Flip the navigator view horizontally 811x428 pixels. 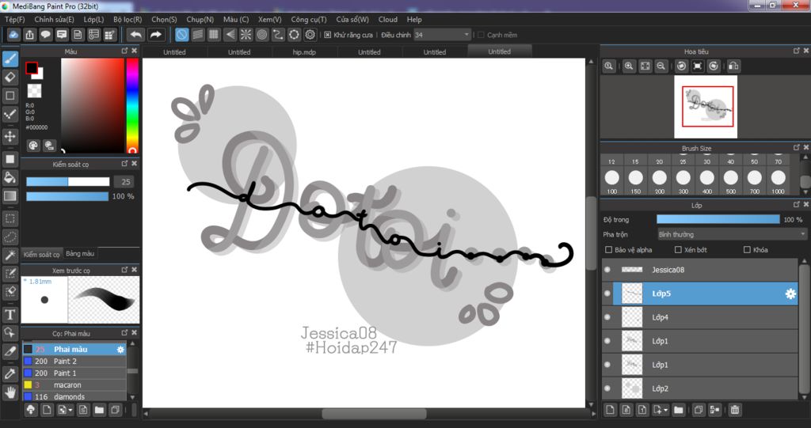click(733, 66)
